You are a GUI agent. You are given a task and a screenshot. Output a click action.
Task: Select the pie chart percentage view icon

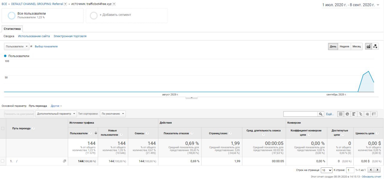[347, 114]
